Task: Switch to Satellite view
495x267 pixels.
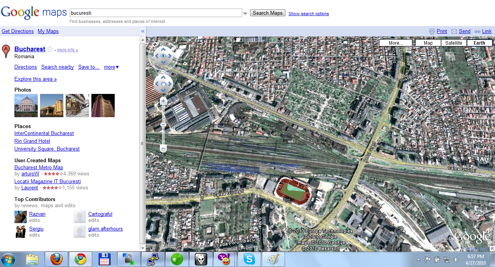Action: click(454, 43)
